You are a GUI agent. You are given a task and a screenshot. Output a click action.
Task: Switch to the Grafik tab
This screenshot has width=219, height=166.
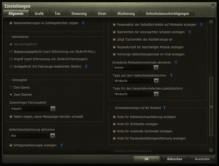[39, 14]
